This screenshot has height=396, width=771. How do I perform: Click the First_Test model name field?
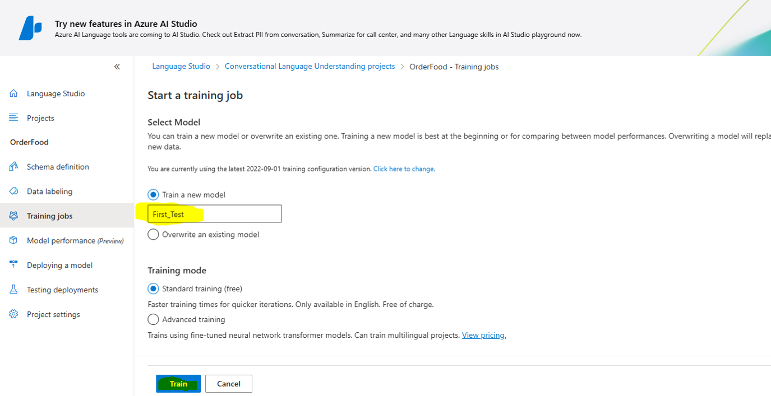(x=215, y=214)
